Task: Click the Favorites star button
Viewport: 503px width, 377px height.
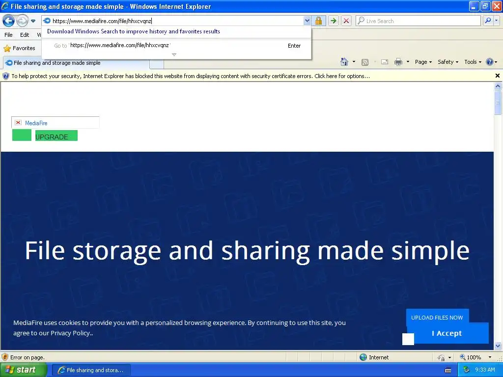Action: [x=20, y=49]
